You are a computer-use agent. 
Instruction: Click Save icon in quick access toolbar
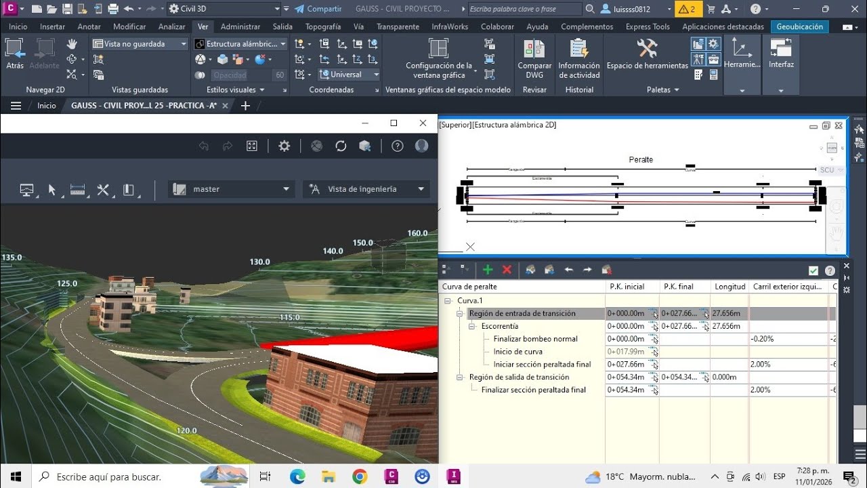(x=67, y=9)
